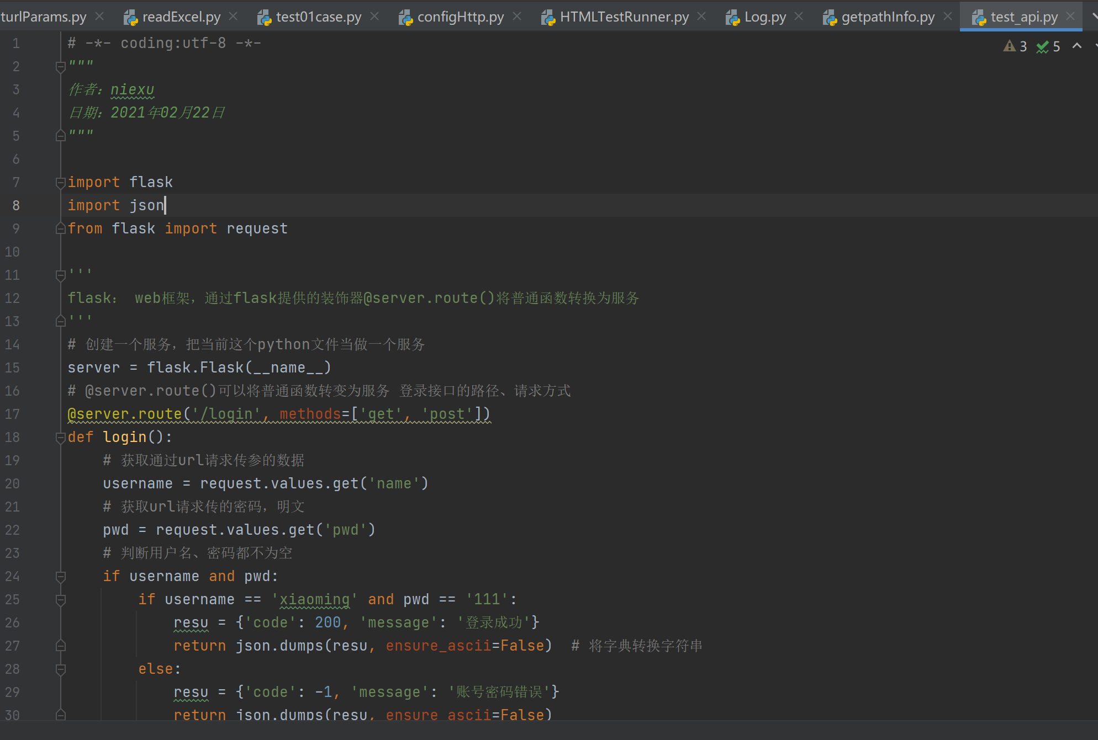This screenshot has height=740, width=1098.
Task: Switch to the readExcel.py tab
Action: coord(181,17)
